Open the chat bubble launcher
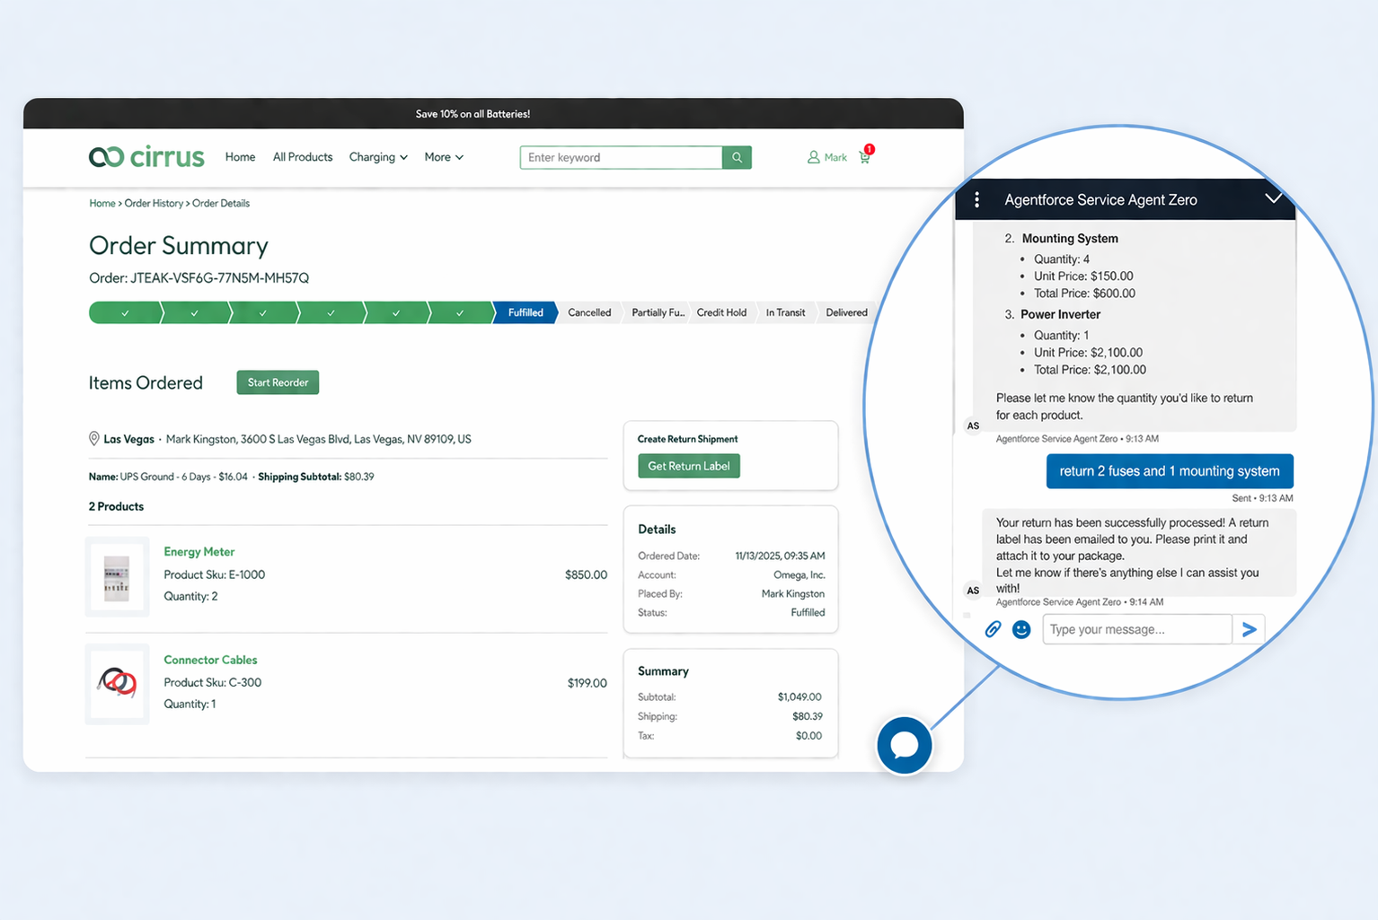1378x920 pixels. click(x=904, y=745)
